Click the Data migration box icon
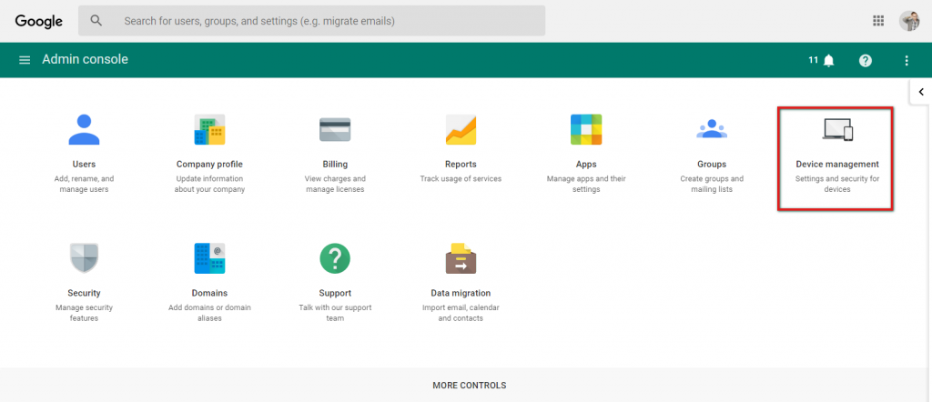The image size is (932, 402). [x=461, y=258]
